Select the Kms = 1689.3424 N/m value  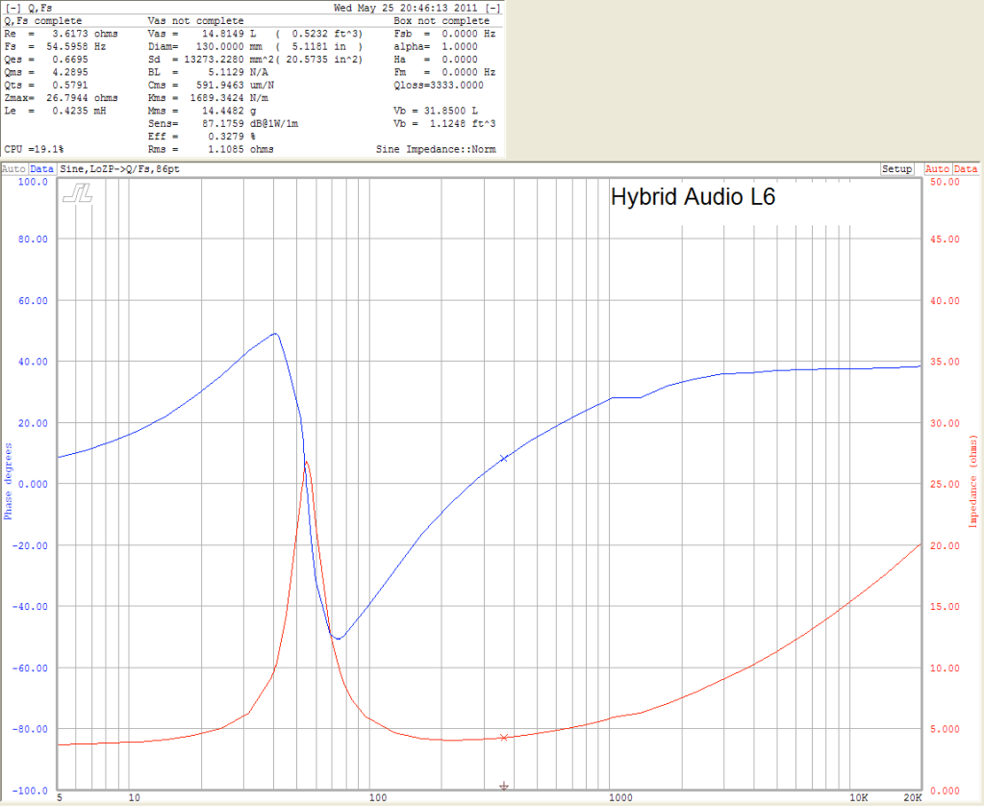point(209,98)
